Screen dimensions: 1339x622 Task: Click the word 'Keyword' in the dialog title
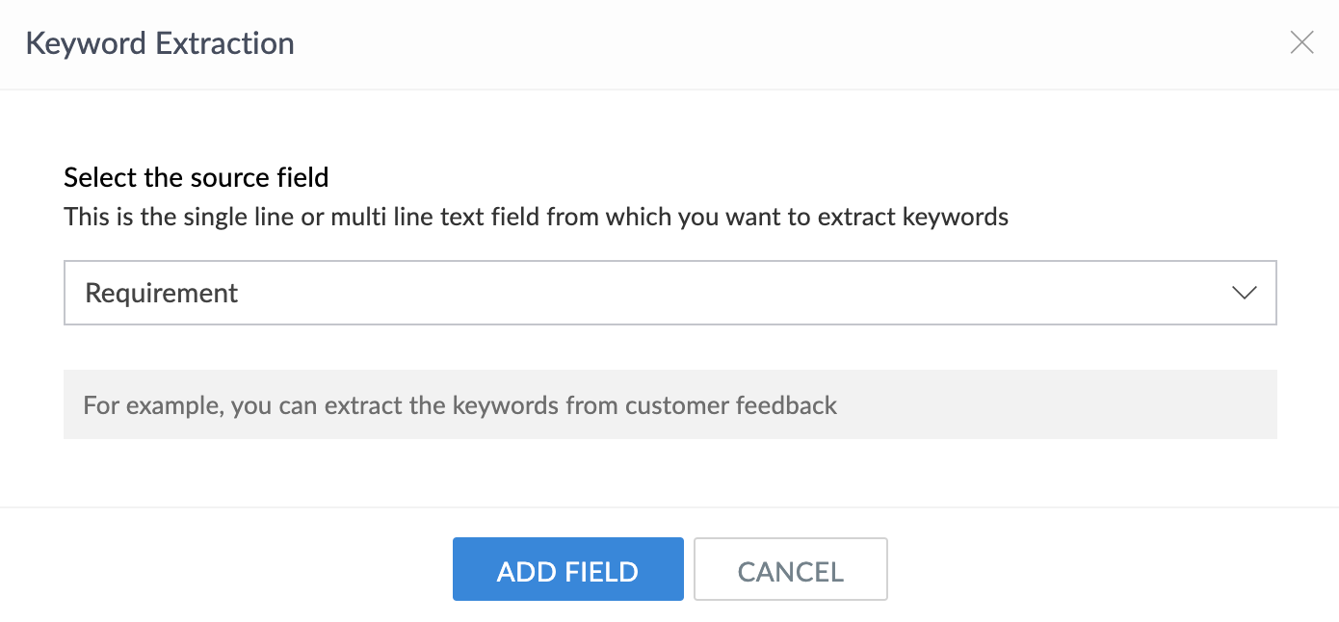tap(85, 43)
